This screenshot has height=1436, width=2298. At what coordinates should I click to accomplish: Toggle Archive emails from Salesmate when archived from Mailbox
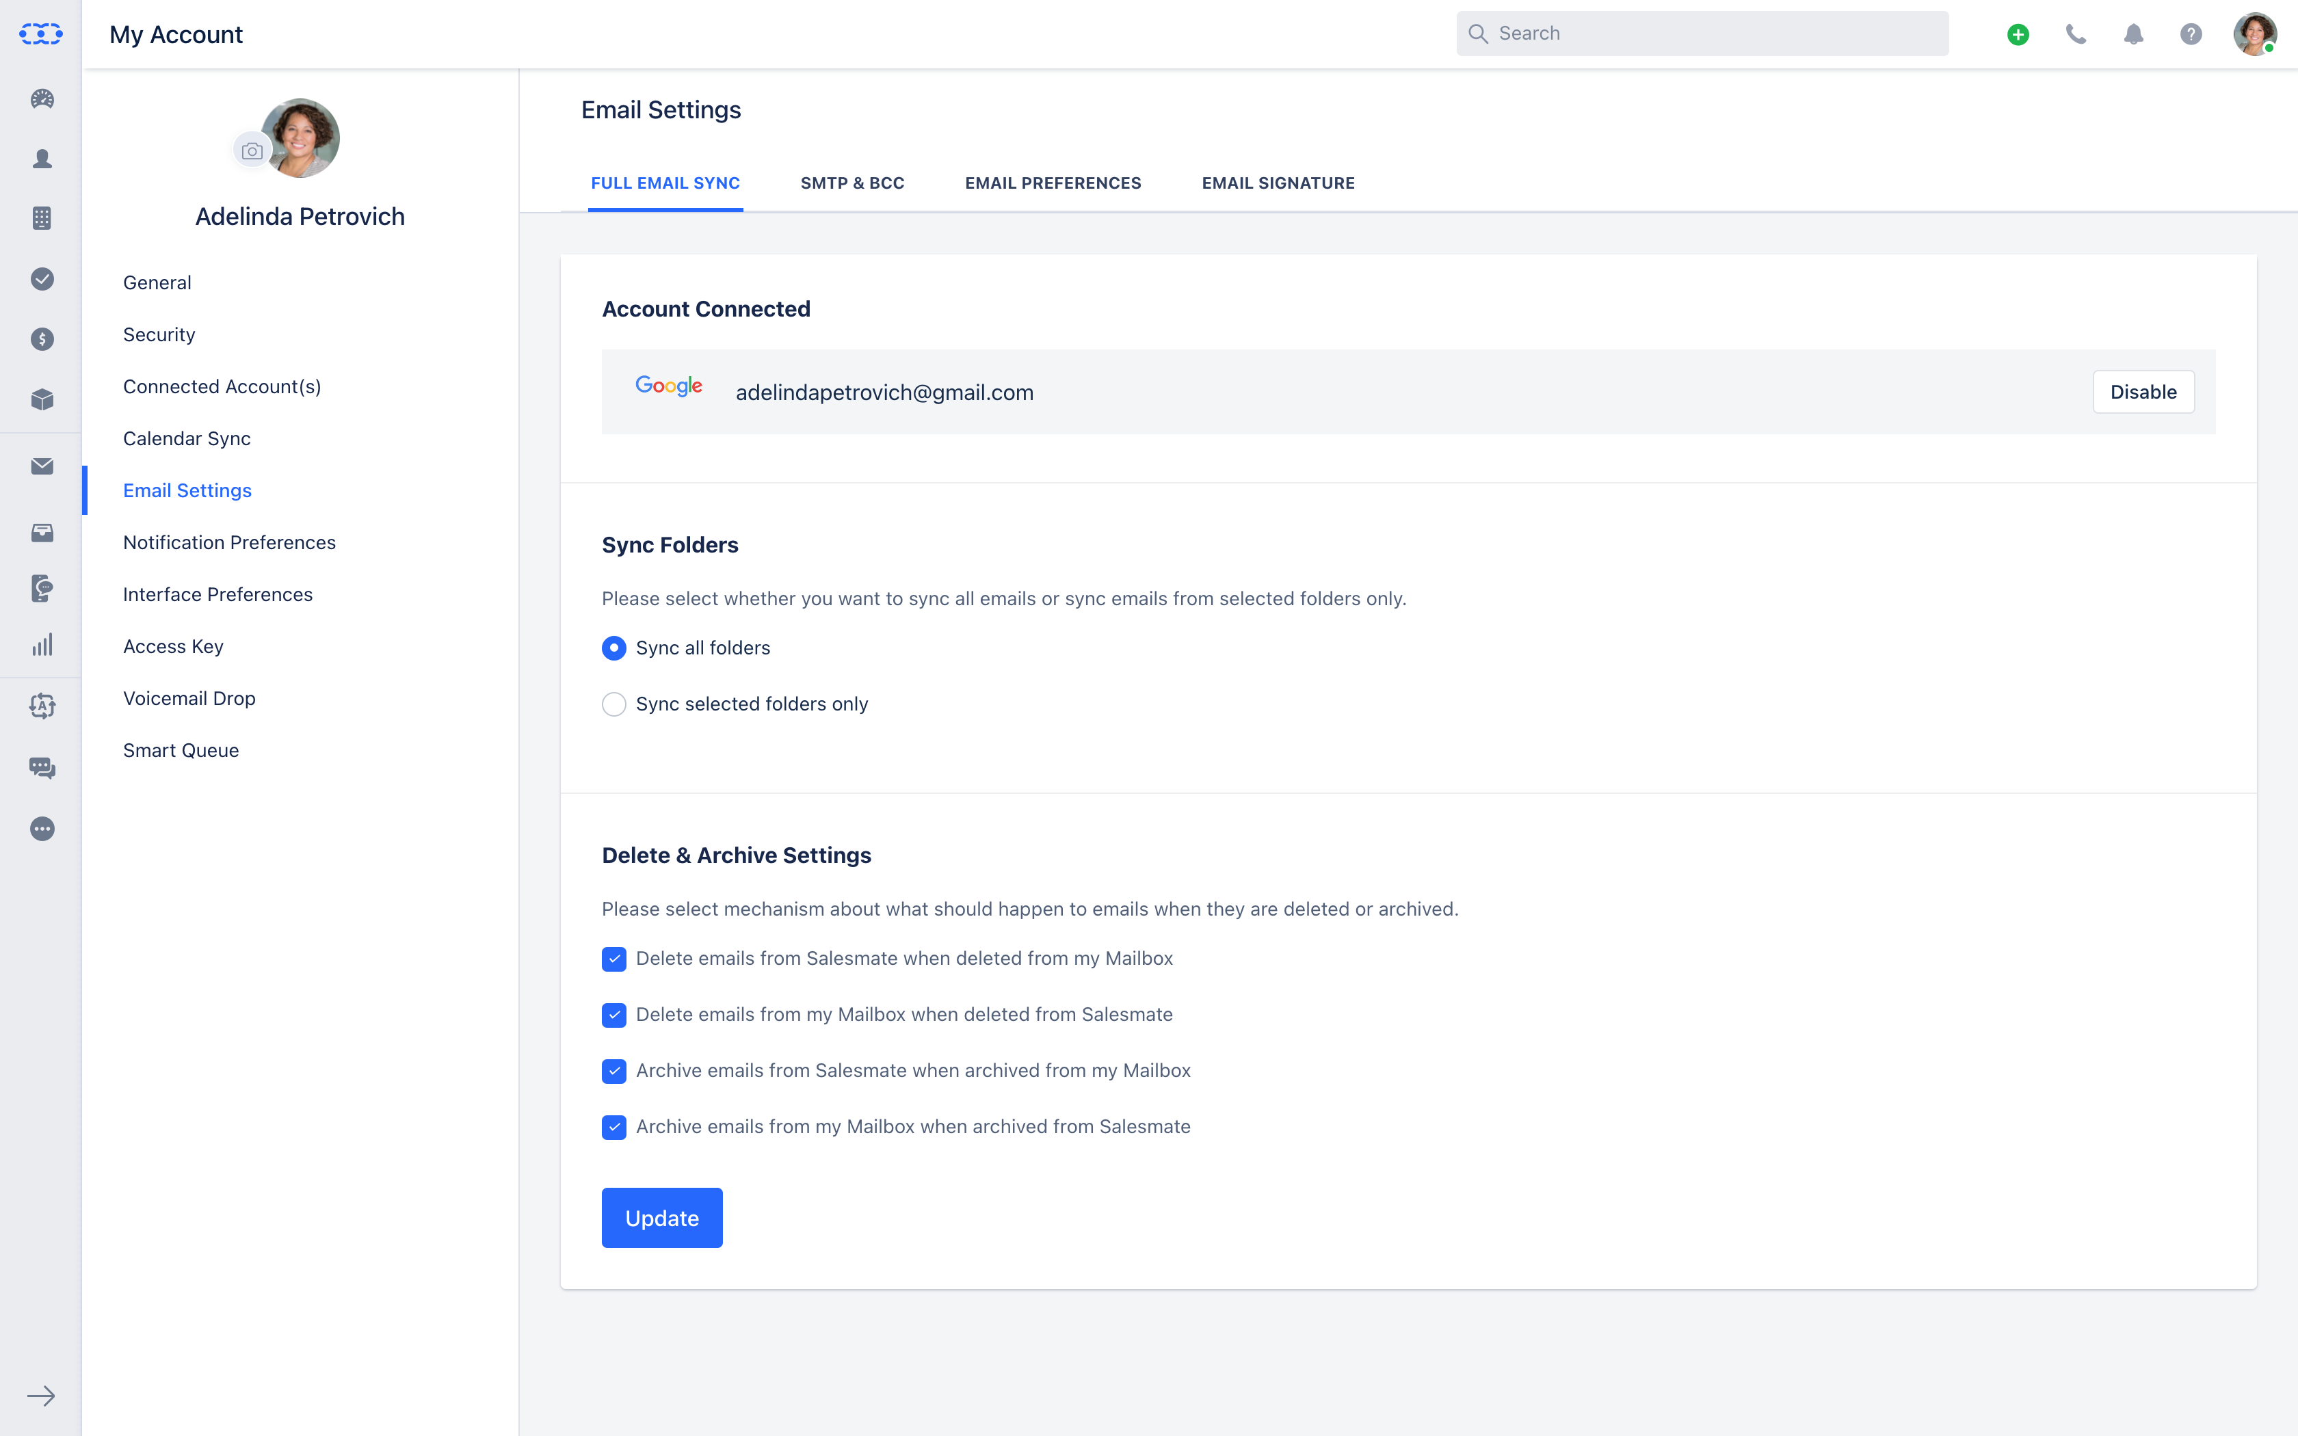click(x=614, y=1072)
